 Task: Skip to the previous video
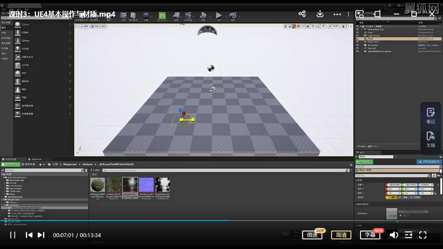[x=29, y=235]
